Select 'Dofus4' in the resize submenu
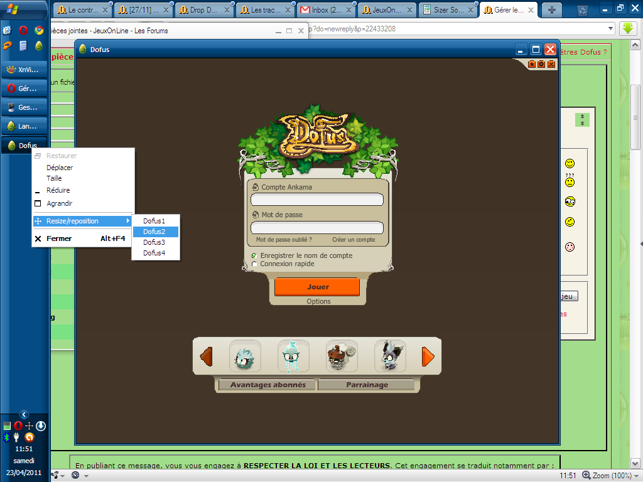The width and height of the screenshot is (643, 482). pos(156,253)
